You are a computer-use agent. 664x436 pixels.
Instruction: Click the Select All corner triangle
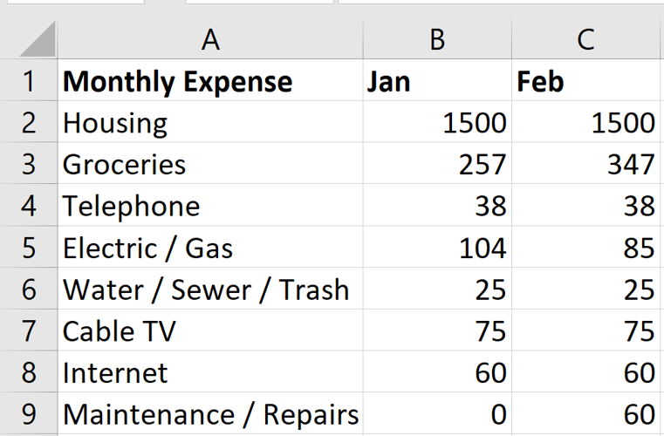click(37, 40)
